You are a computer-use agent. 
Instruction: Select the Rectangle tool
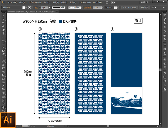[x=4, y=40]
